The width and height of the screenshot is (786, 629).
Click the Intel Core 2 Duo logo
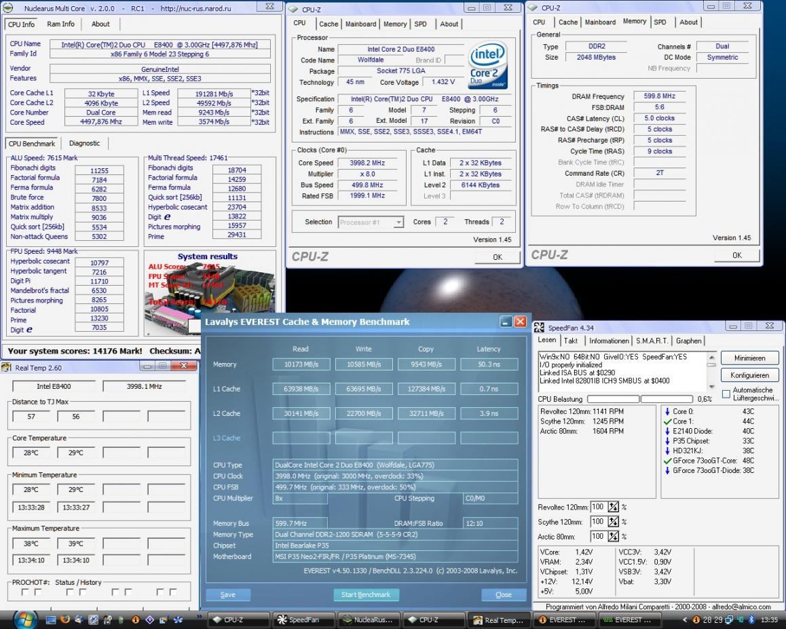(488, 65)
